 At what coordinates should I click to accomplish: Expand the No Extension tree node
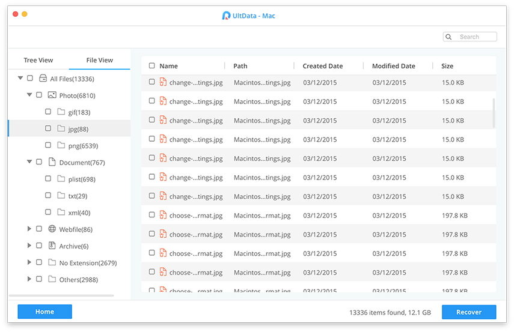coord(29,262)
